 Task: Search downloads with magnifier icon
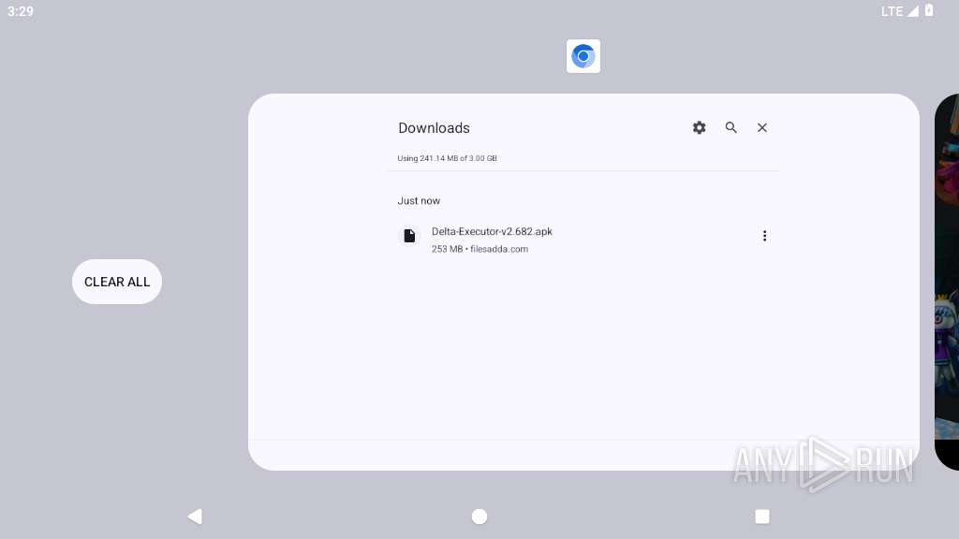[x=730, y=127]
